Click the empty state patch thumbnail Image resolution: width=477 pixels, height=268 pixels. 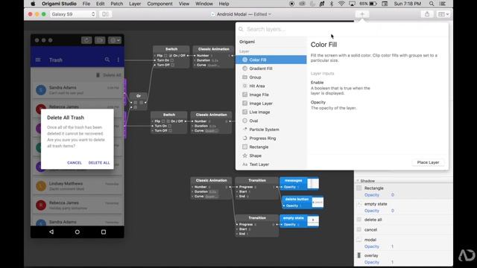click(x=313, y=221)
